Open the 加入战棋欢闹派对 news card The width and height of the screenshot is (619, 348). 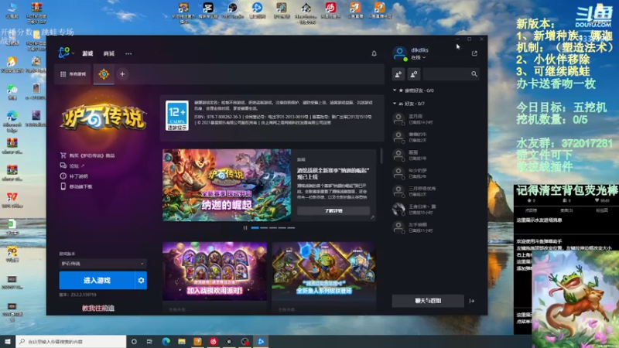(215, 271)
